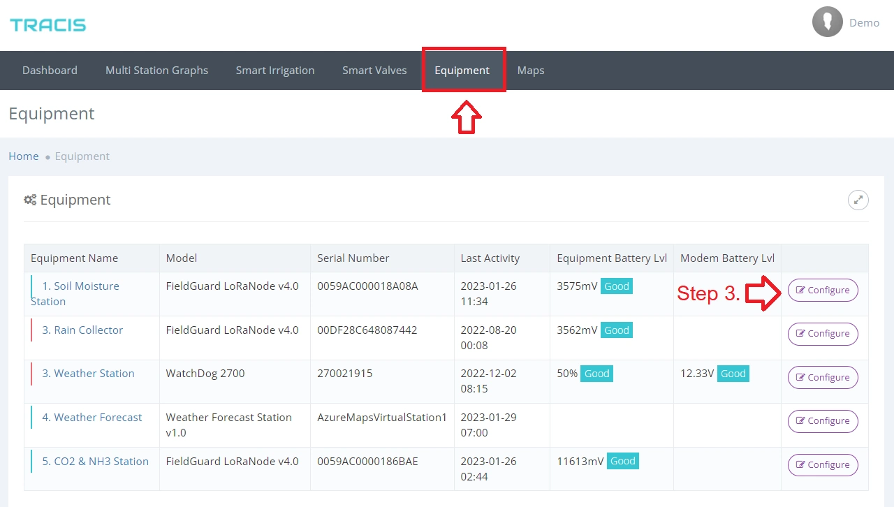Image resolution: width=894 pixels, height=507 pixels.
Task: Click last activity 2022-08-20 00:08
Action: click(x=488, y=338)
